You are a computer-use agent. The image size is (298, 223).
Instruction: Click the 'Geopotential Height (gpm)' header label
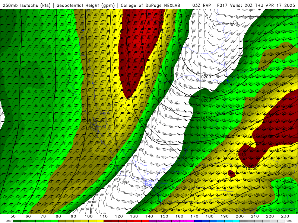pos(86,5)
